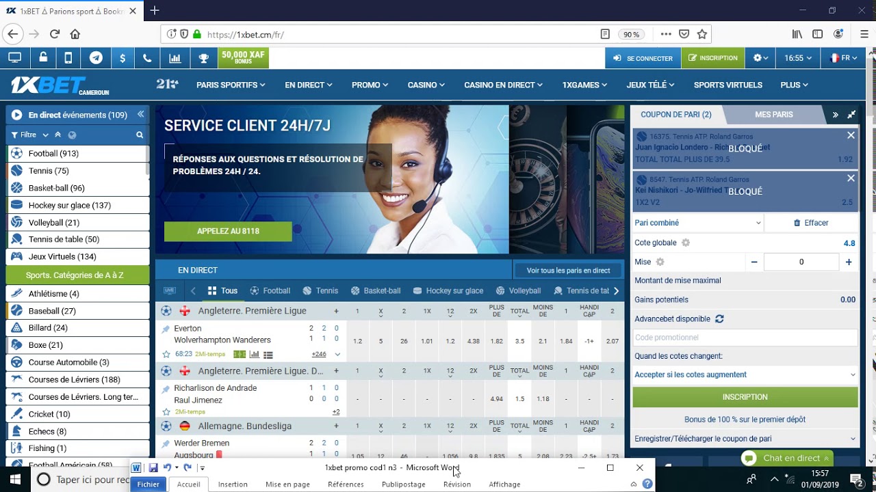The image size is (876, 492).
Task: Select the Basket-ball live tab
Action: coord(376,290)
